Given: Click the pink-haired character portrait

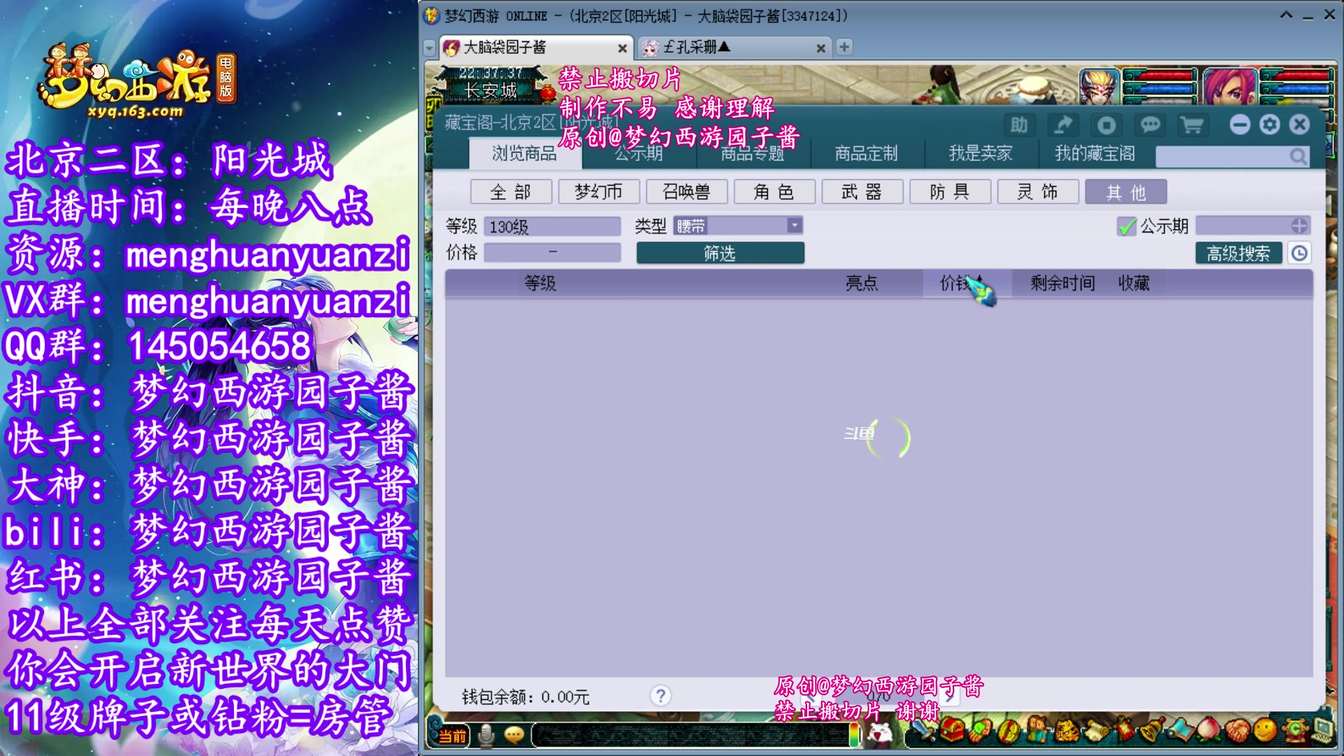Looking at the screenshot, I should pyautogui.click(x=1231, y=87).
